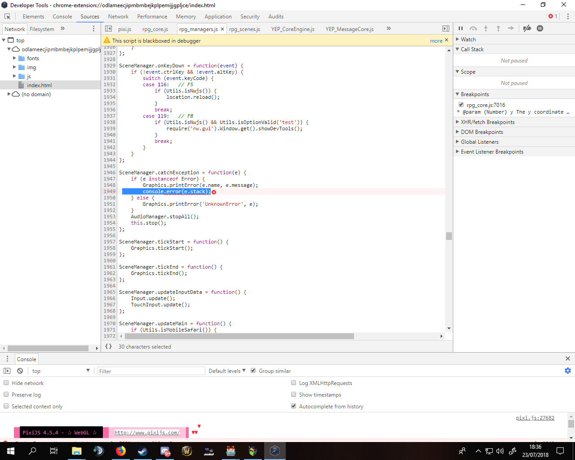Dismiss the blackboxed script warning

(447, 40)
